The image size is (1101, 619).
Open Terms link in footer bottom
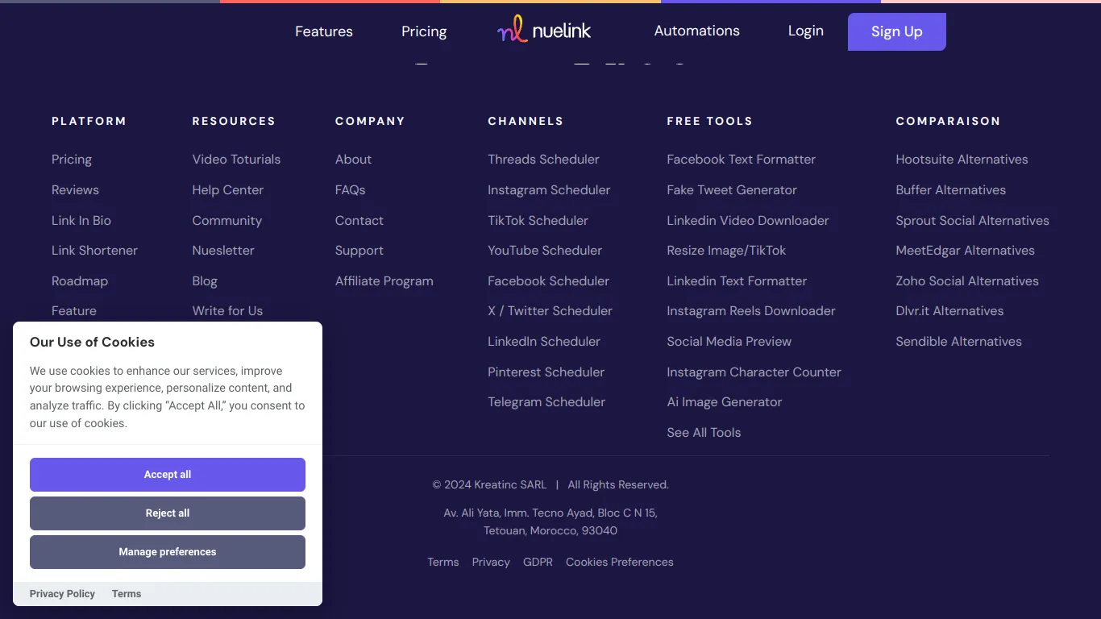point(443,563)
